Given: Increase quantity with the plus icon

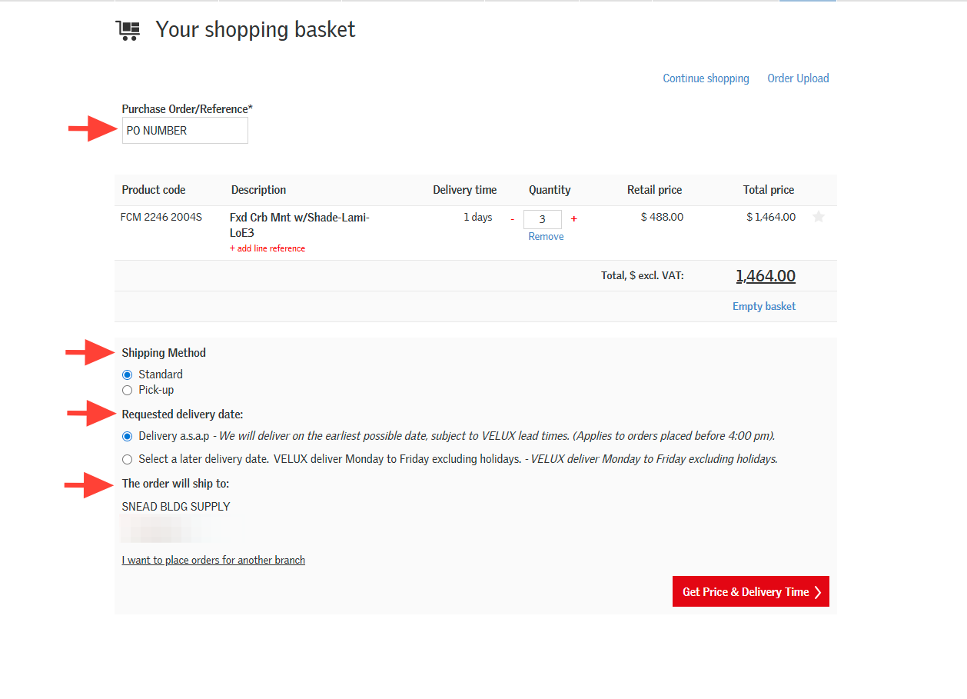Looking at the screenshot, I should click(x=574, y=219).
